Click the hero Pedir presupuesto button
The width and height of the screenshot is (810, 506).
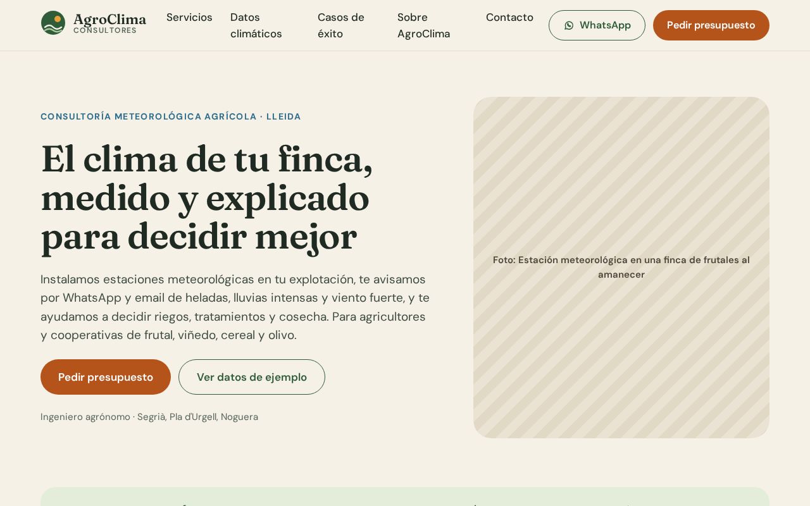pyautogui.click(x=106, y=377)
